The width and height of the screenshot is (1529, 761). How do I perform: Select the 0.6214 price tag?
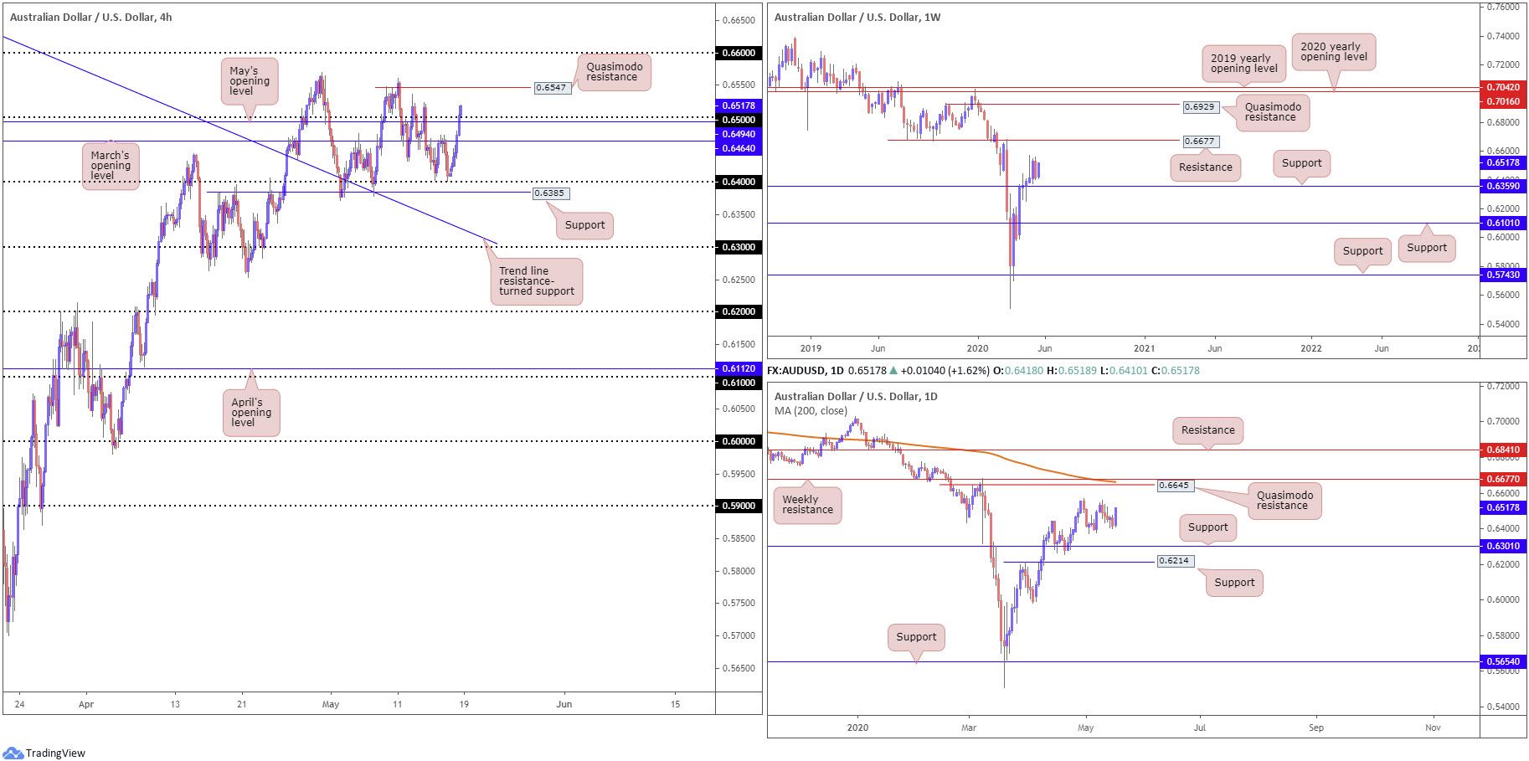pos(1175,561)
